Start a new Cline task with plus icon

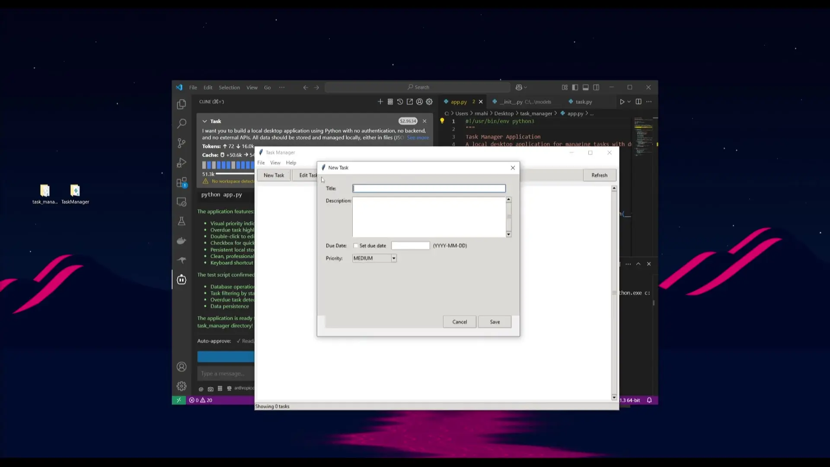point(380,102)
